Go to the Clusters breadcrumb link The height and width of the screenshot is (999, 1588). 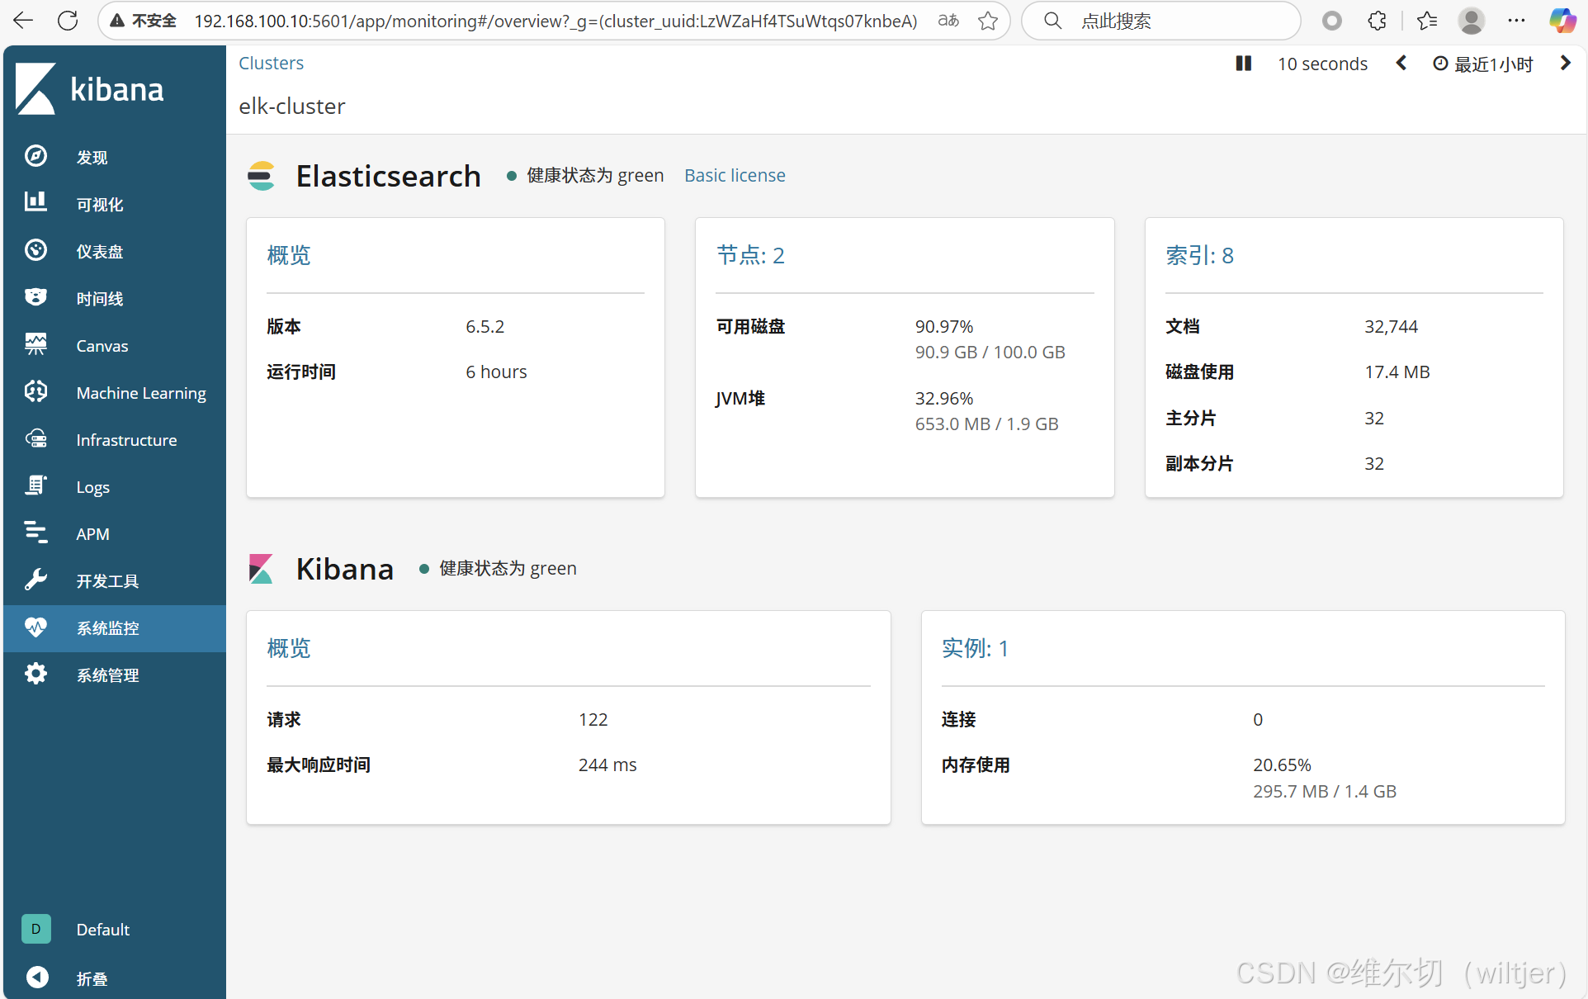pos(271,63)
